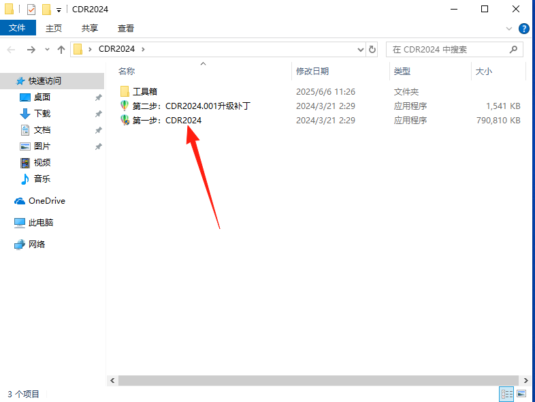Open the recent locations dropdown arrow
This screenshot has width=535, height=402.
[x=47, y=50]
